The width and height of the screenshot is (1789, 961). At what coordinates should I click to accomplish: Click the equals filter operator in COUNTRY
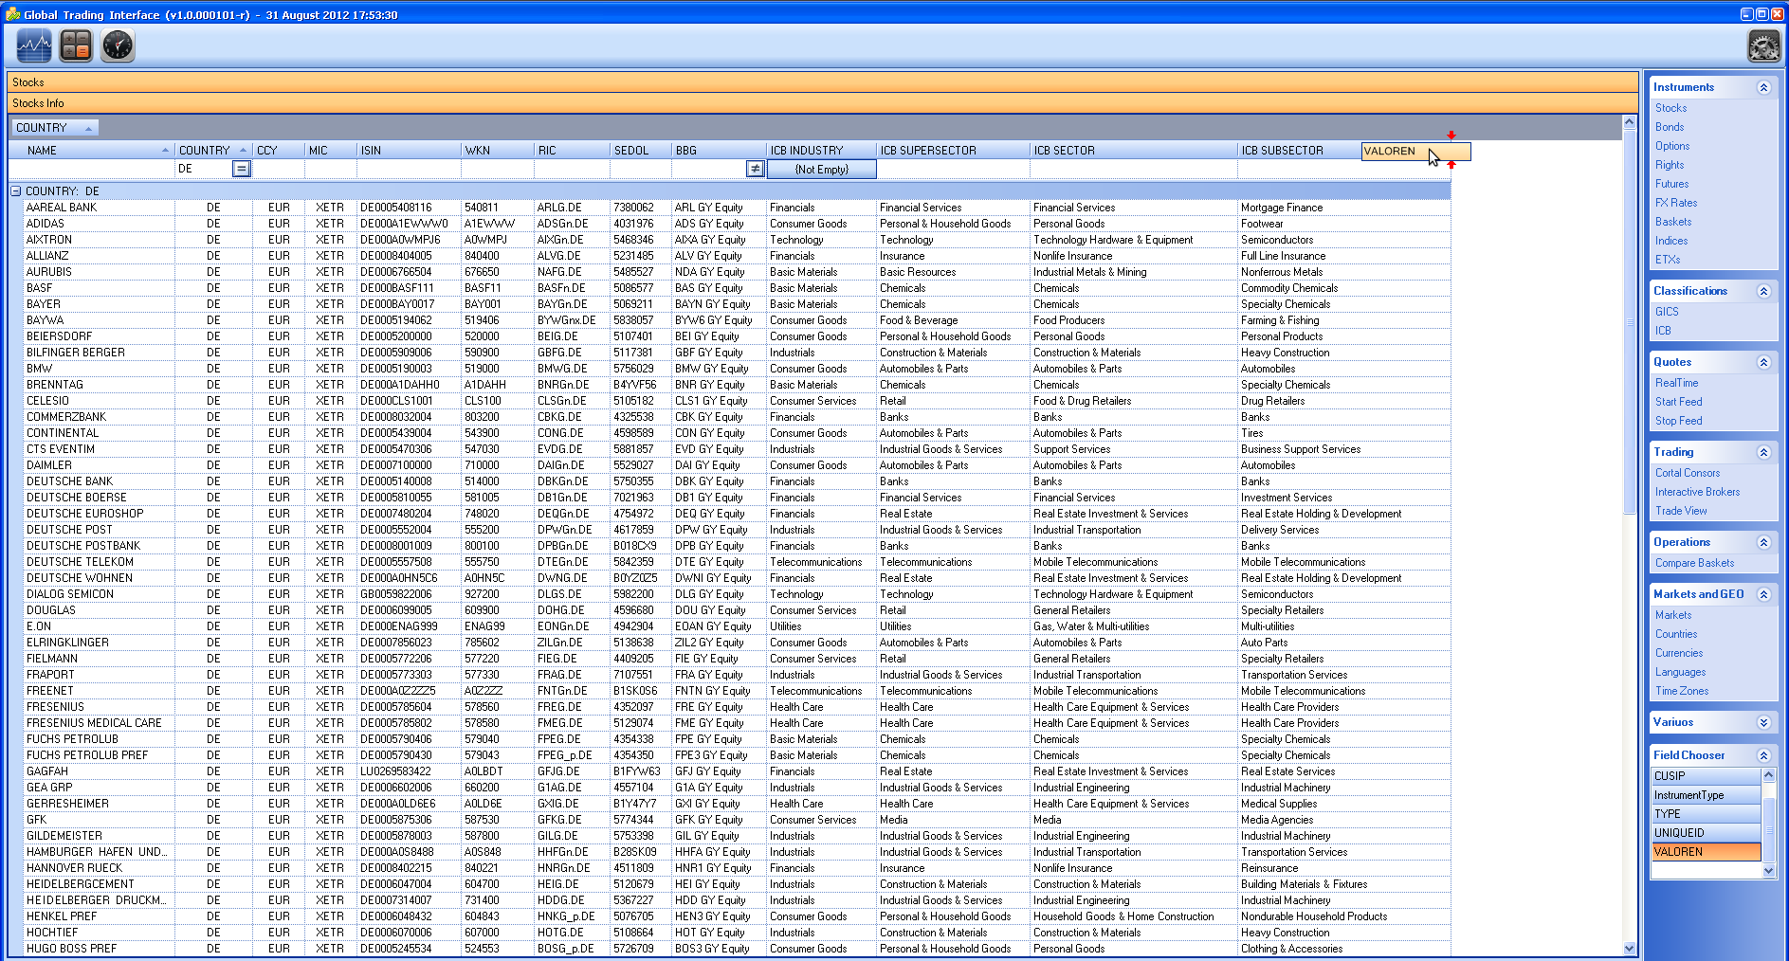tap(242, 169)
